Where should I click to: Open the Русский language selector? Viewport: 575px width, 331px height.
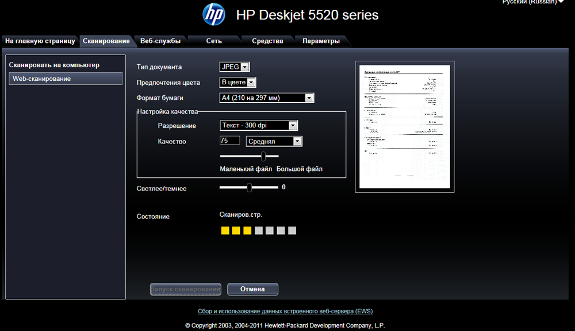point(533,2)
